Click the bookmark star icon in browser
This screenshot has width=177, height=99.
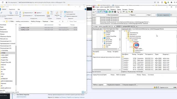click(158, 2)
